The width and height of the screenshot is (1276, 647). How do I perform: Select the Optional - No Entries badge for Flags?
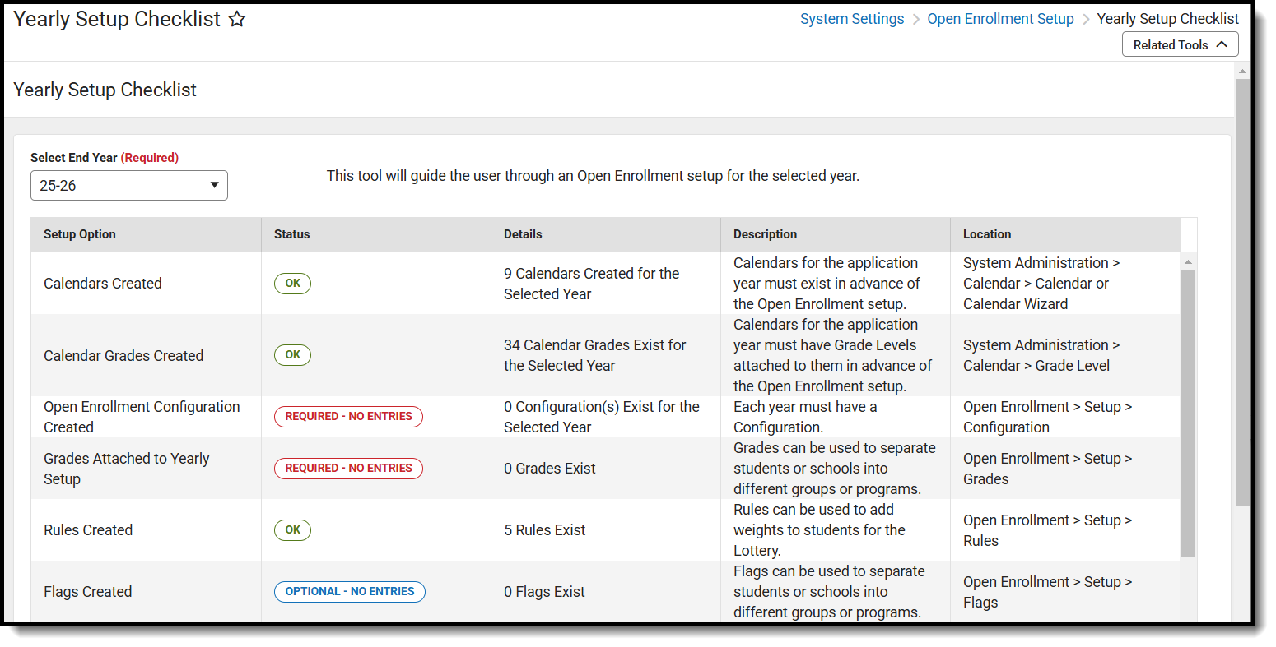click(350, 592)
